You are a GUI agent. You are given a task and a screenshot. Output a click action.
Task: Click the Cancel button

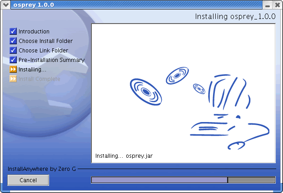point(28,180)
